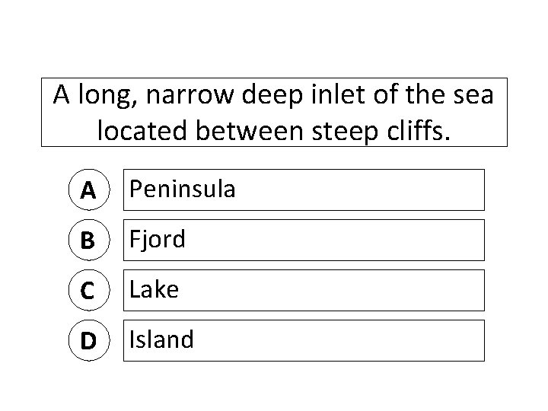Screen dimensions: 548x411
Task: Click the letter B option marker
Action: (x=89, y=241)
